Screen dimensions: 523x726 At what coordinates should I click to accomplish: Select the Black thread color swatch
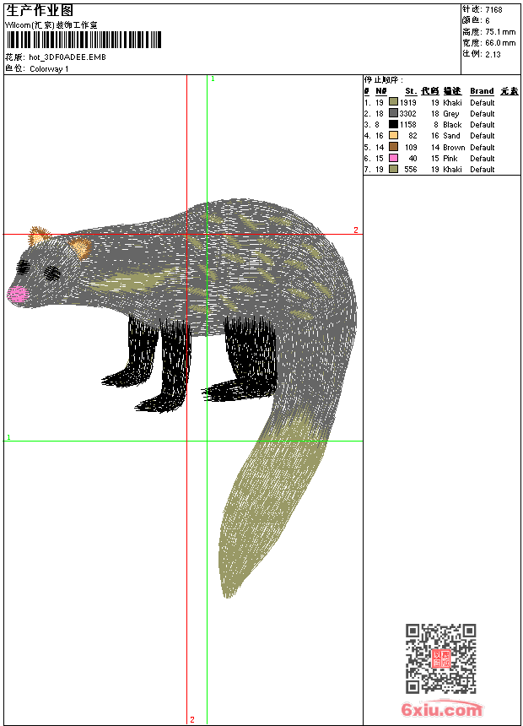pos(393,124)
